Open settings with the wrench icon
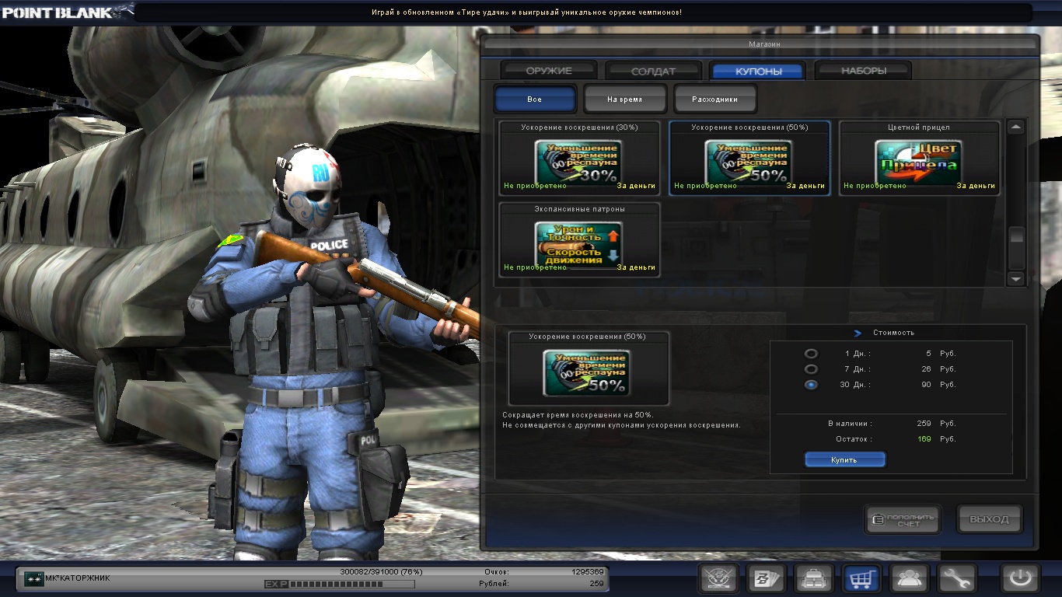 (x=957, y=579)
